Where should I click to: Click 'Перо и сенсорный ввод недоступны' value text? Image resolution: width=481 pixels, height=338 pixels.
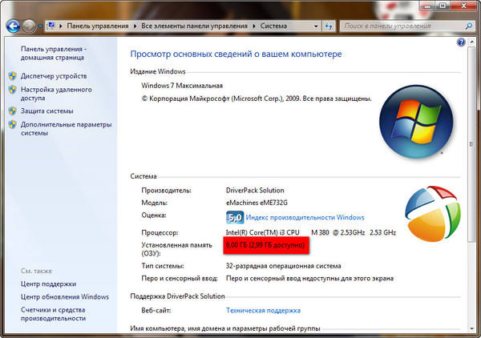[309, 279]
